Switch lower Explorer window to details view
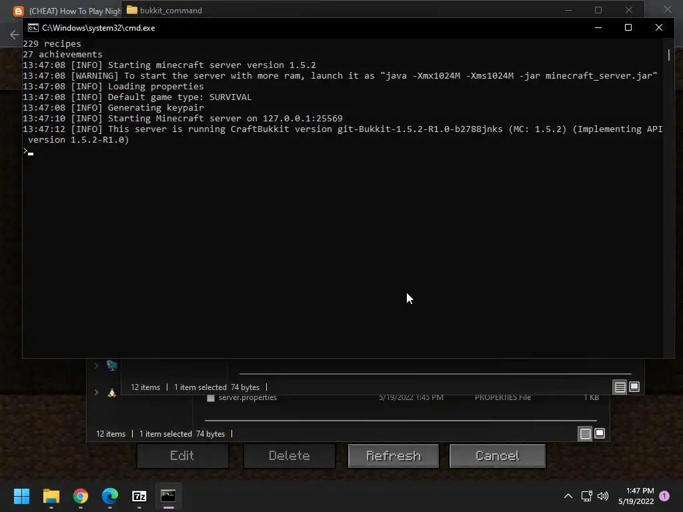Screen dimensions: 683x512 point(585,433)
